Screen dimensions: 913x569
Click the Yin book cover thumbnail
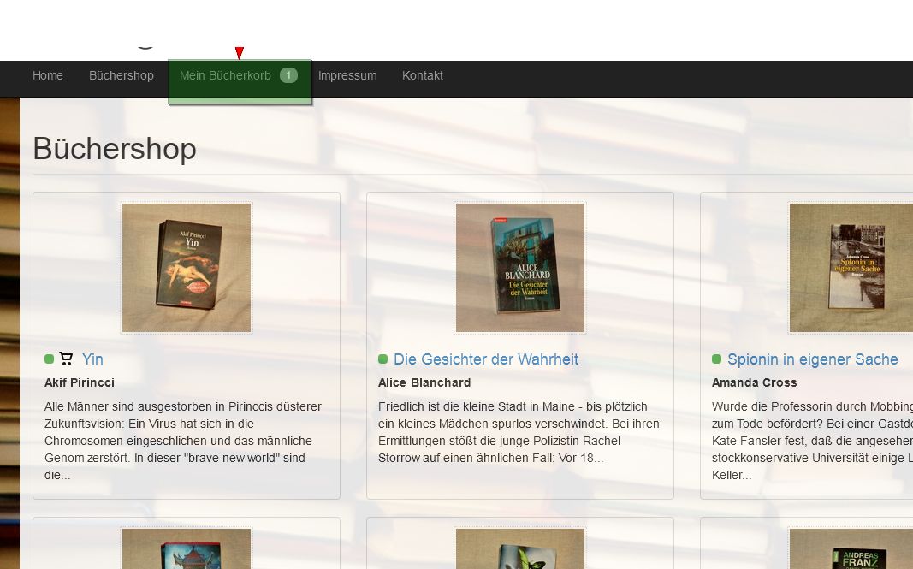tap(187, 268)
